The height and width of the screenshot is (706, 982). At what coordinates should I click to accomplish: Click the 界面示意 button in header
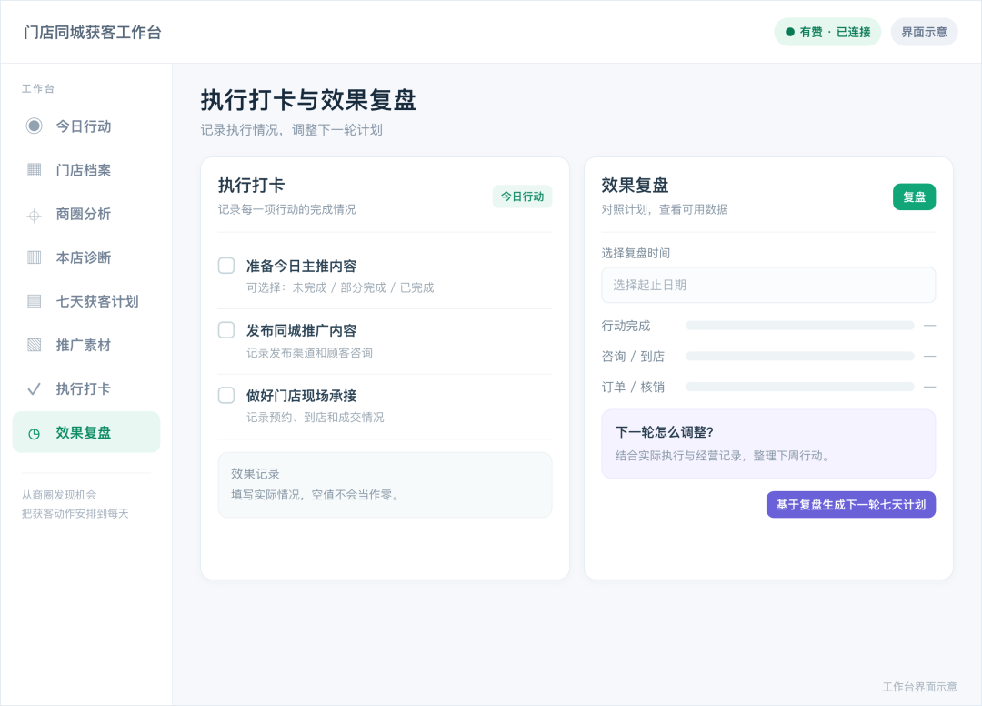click(924, 32)
